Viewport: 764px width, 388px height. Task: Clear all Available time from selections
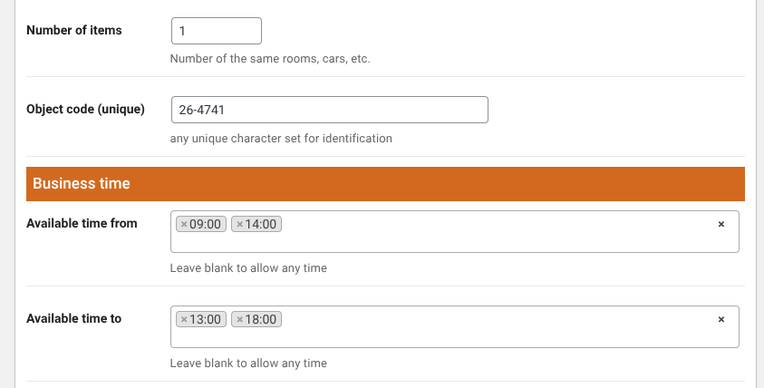pos(721,224)
